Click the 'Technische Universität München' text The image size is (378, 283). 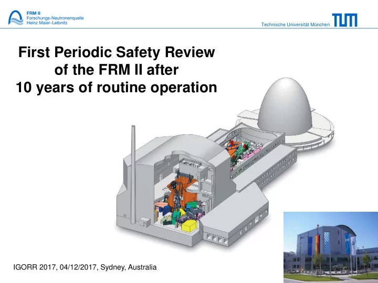tap(295, 25)
